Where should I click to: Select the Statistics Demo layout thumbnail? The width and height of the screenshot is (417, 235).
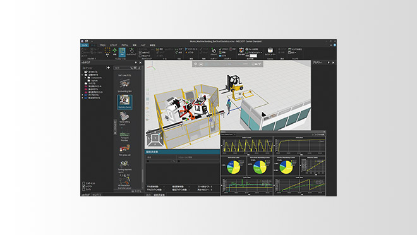(x=124, y=102)
